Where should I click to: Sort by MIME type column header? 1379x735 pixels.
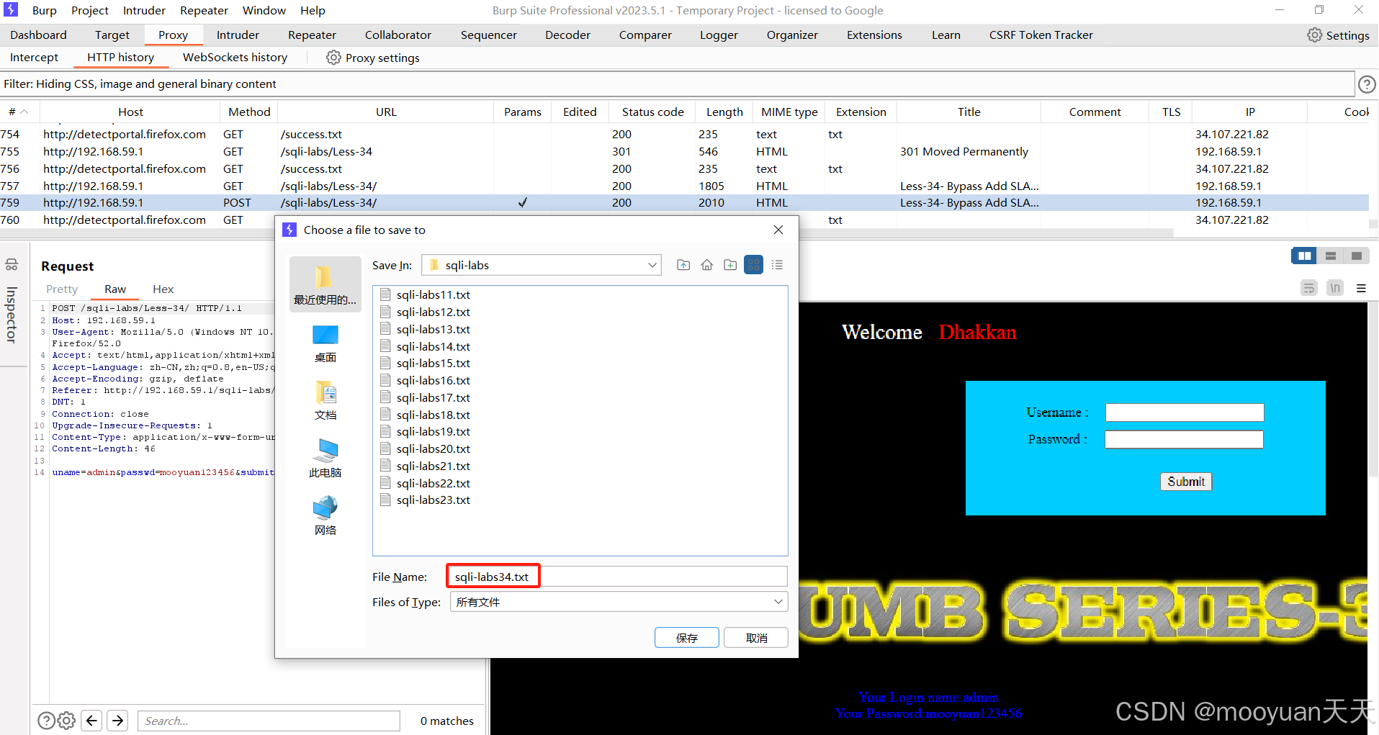789,112
